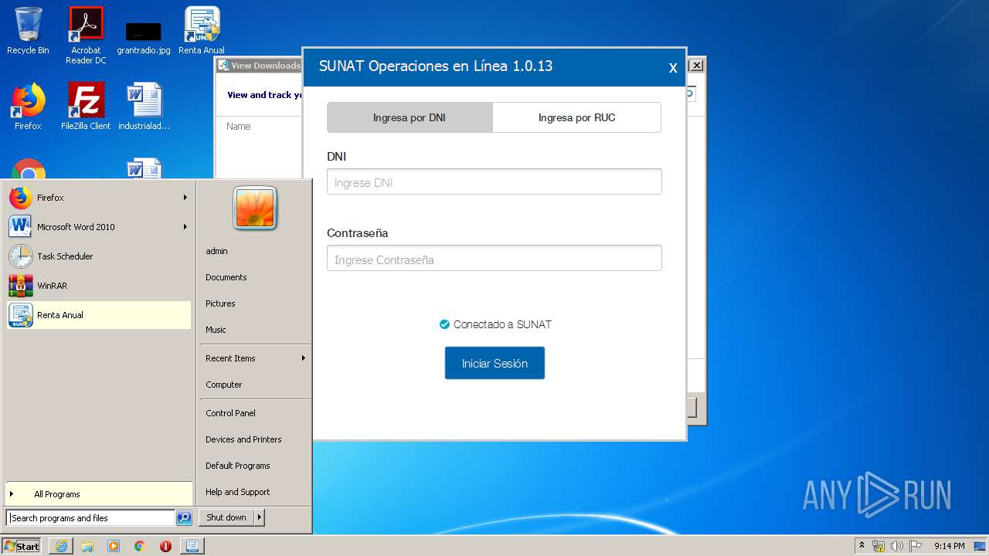Expand Firefox submenu arrow in Start menu
989x556 pixels.
click(x=185, y=198)
